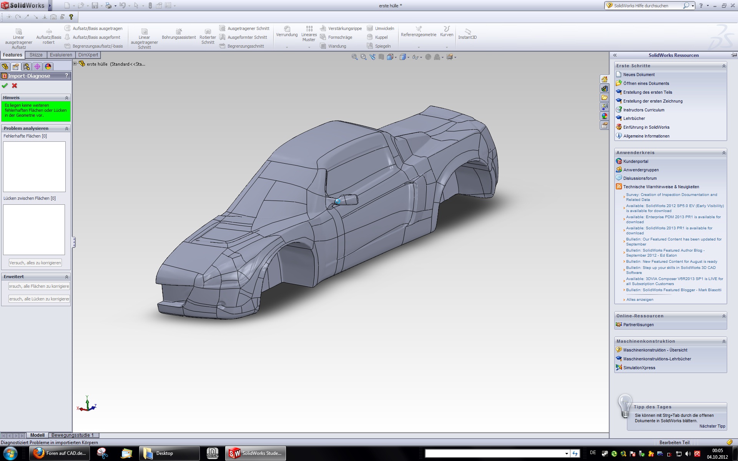Select Modell bottom tab
738x461 pixels.
point(37,435)
